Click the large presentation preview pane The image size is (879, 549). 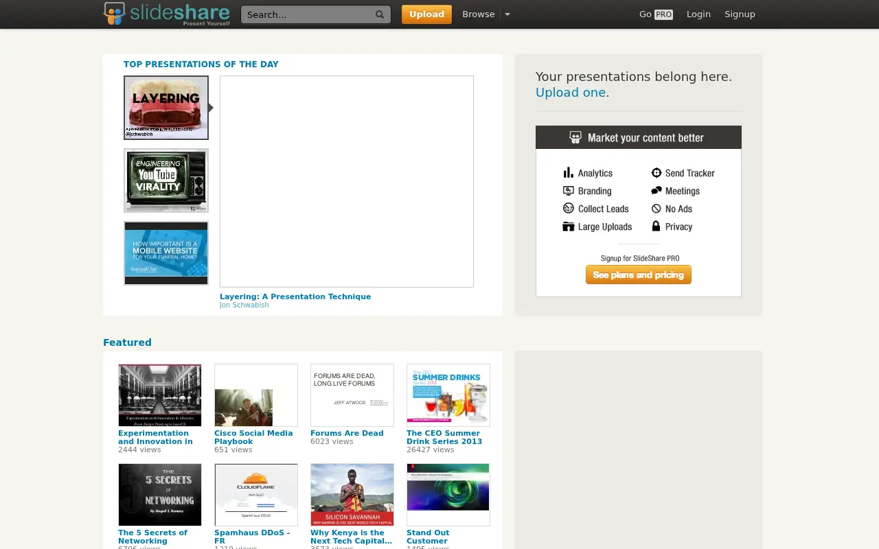coord(347,181)
